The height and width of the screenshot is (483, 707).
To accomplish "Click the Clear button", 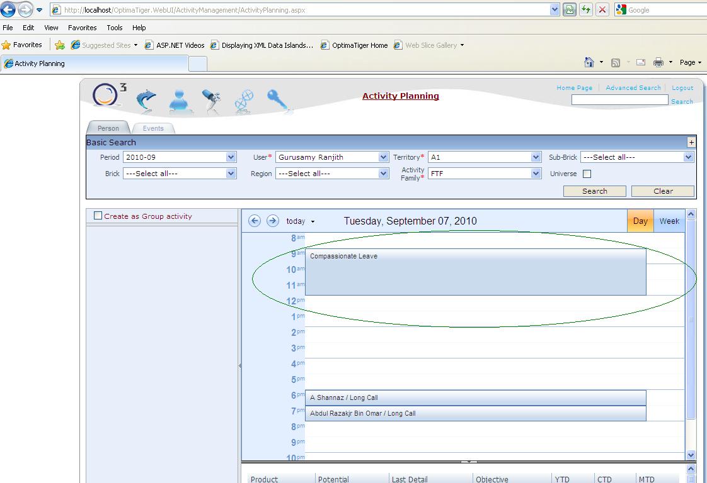I will point(663,191).
